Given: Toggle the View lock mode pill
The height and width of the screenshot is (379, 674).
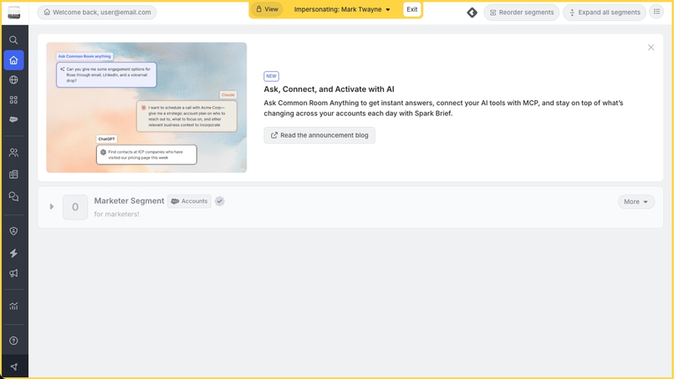Looking at the screenshot, I should point(267,9).
